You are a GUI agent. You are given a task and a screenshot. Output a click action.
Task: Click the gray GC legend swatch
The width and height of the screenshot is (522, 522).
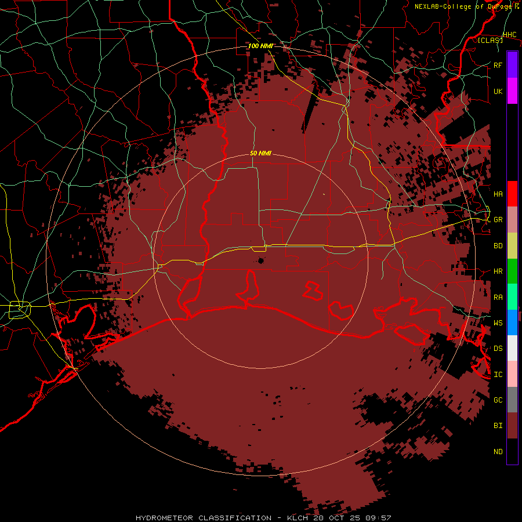tap(512, 400)
